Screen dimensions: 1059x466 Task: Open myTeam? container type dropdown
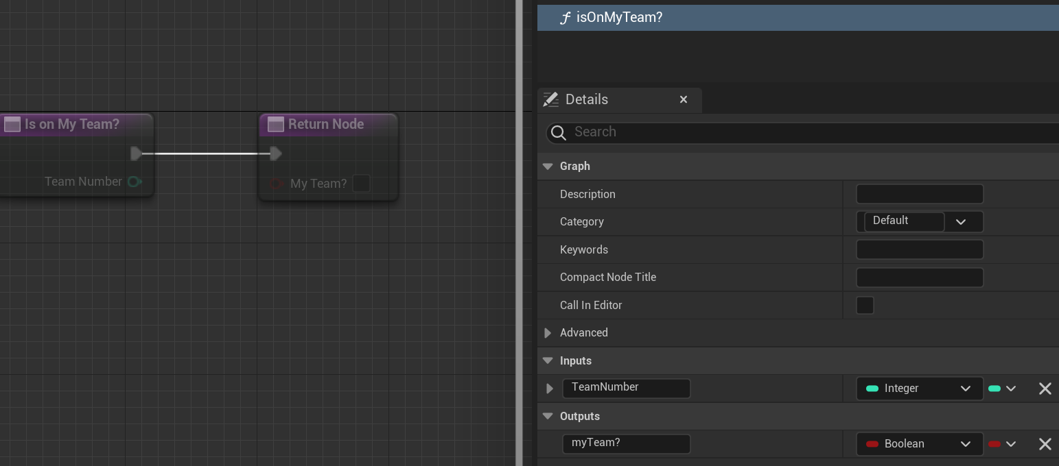click(1002, 444)
